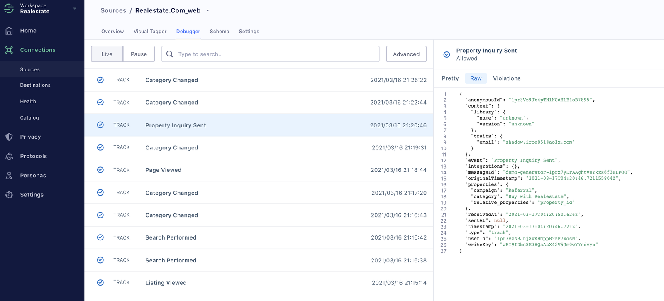Click the Protocols icon

tap(9, 156)
